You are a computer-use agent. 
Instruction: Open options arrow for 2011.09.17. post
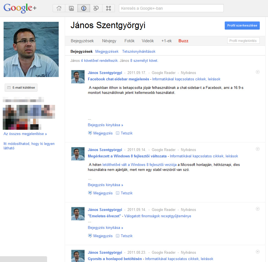pyautogui.click(x=258, y=72)
